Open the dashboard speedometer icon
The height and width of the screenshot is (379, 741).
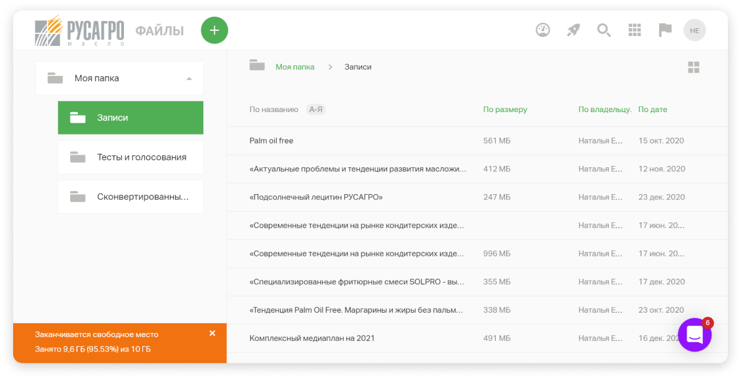click(542, 30)
